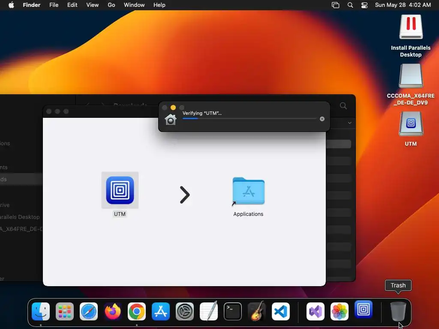The image size is (439, 329).
Task: Launch Google Chrome from the Dock
Action: (137, 311)
